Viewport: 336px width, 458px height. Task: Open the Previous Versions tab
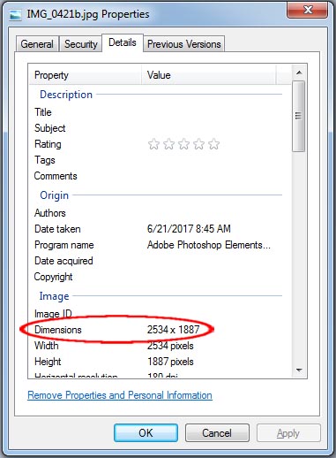pos(184,44)
